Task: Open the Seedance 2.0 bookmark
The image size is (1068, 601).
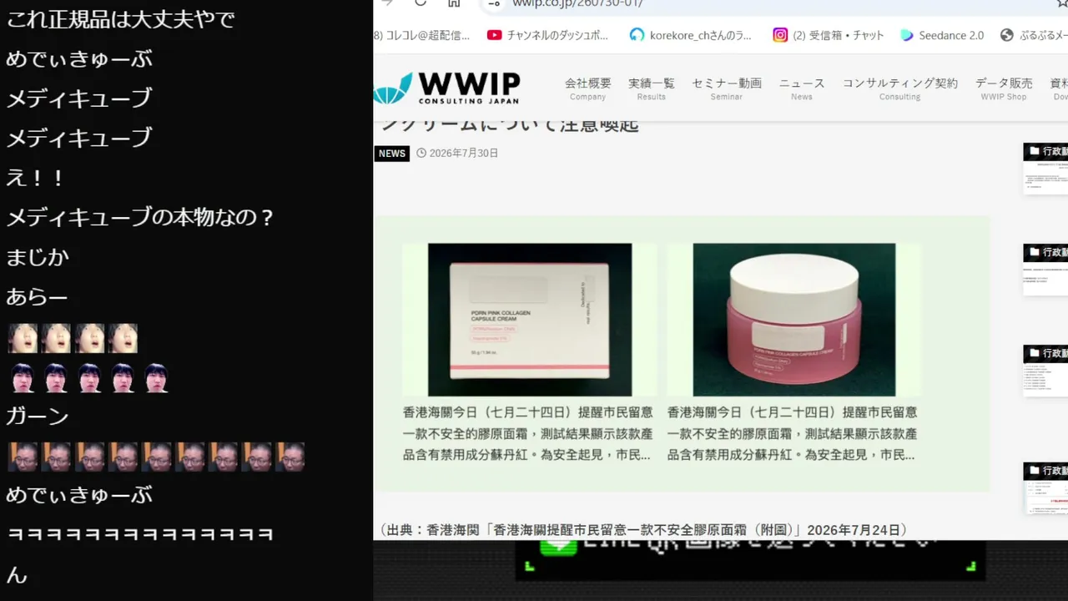Action: point(942,35)
